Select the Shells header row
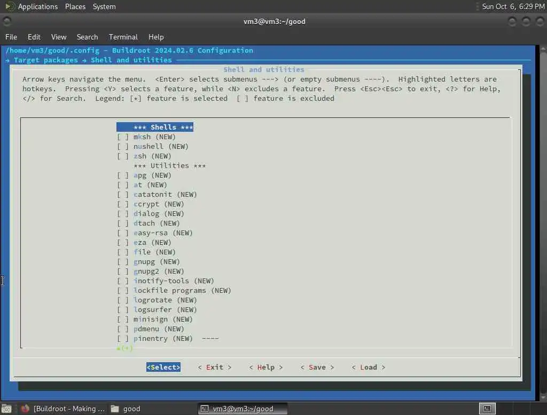Image resolution: width=547 pixels, height=415 pixels. tap(155, 127)
